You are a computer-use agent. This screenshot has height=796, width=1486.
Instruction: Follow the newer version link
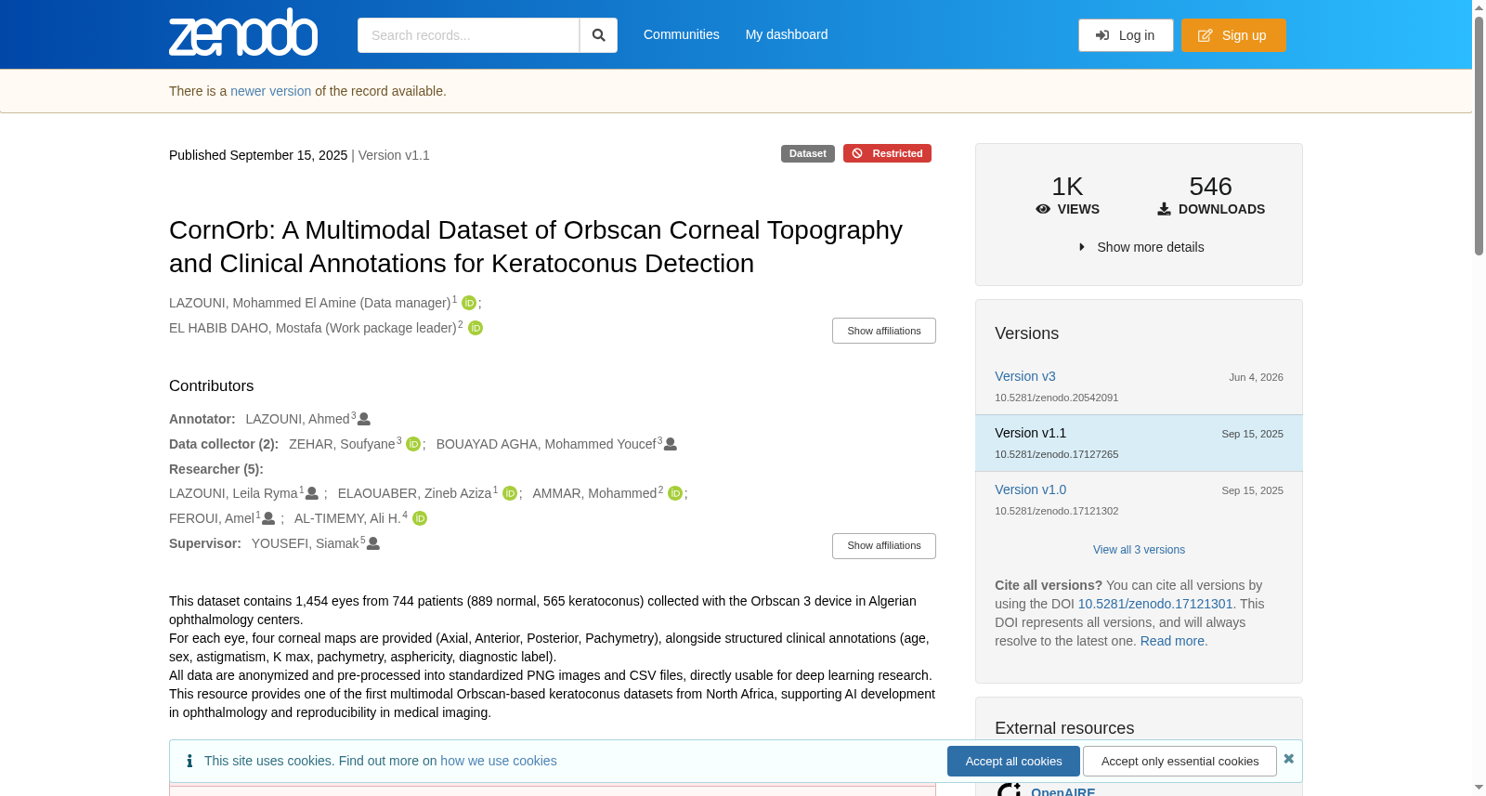tap(271, 91)
